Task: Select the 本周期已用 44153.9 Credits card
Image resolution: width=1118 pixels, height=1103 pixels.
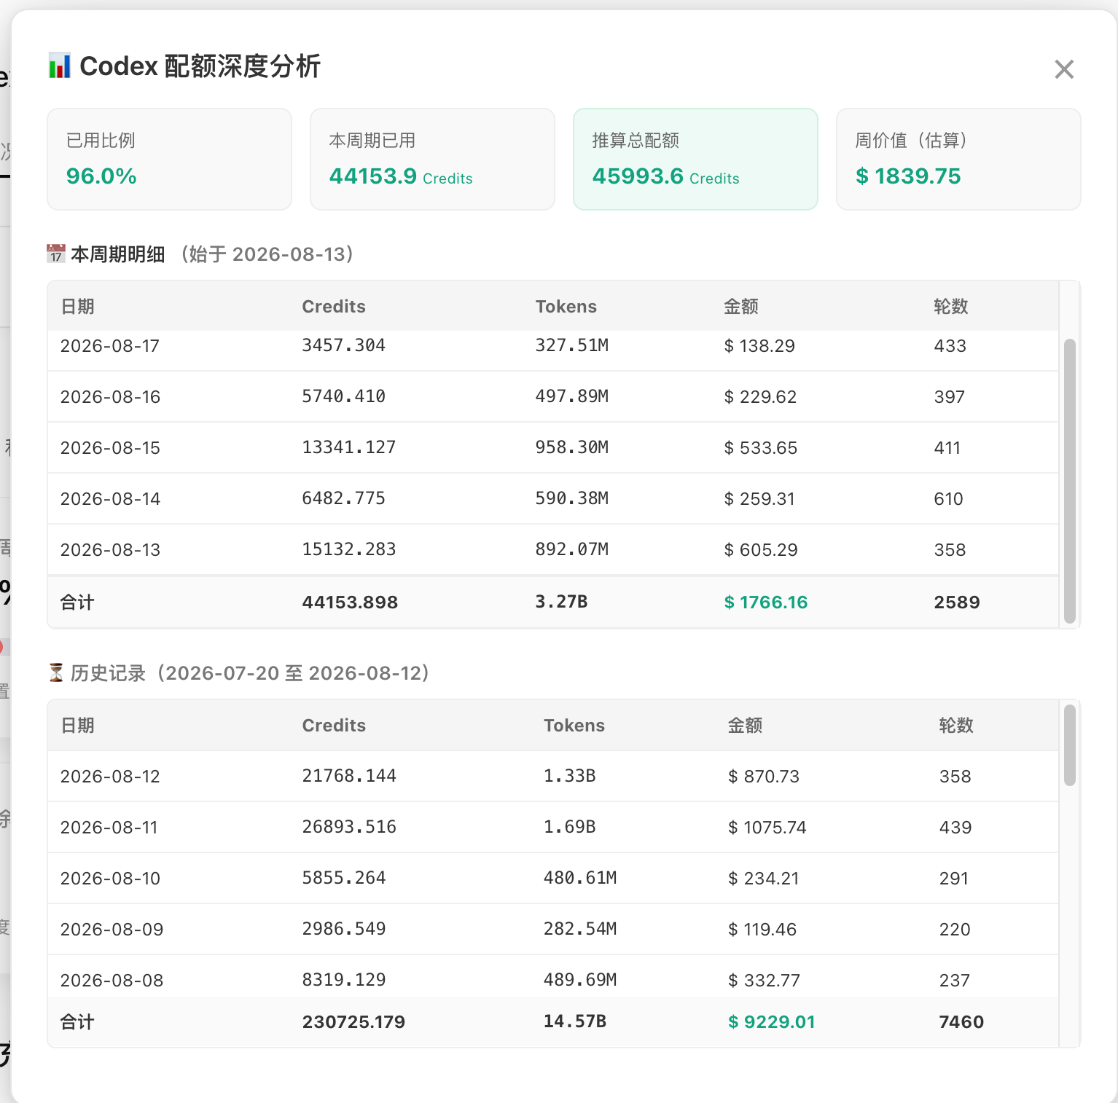Action: [x=432, y=159]
